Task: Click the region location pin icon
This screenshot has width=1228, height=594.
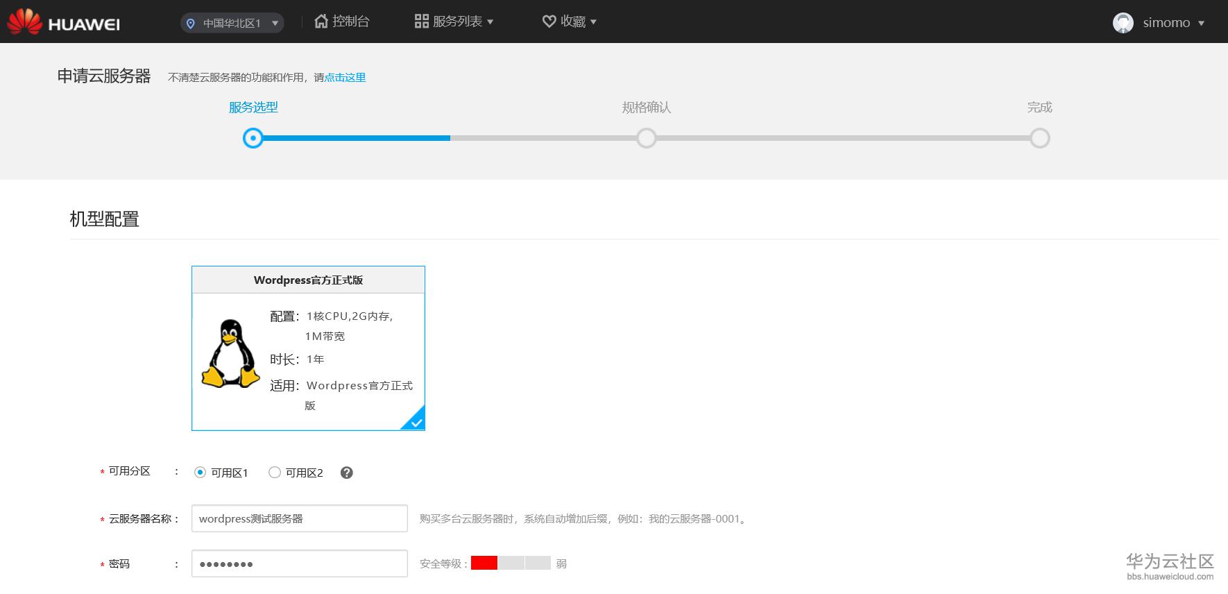Action: point(191,24)
